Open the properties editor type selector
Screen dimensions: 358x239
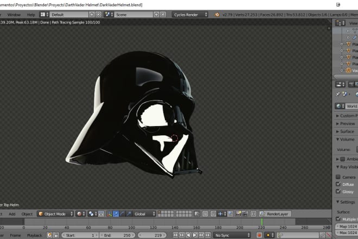(x=340, y=84)
